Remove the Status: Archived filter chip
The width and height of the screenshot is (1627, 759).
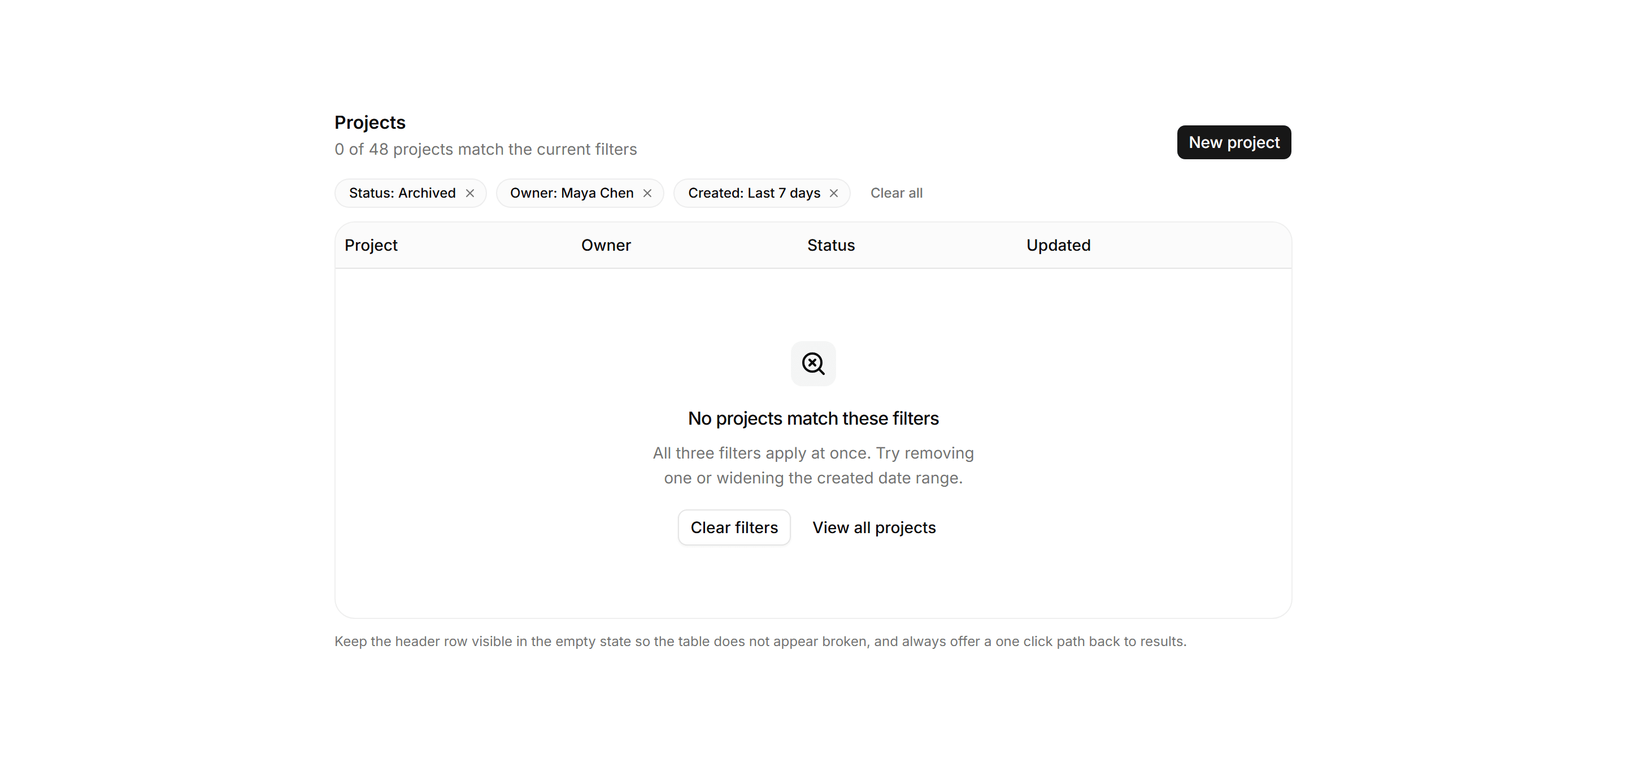pyautogui.click(x=470, y=193)
